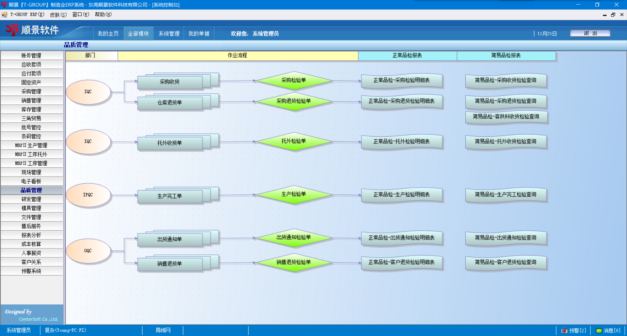Click the T-GROUP ERP menu icon
Image resolution: width=627 pixels, height=336 pixels.
[x=5, y=15]
